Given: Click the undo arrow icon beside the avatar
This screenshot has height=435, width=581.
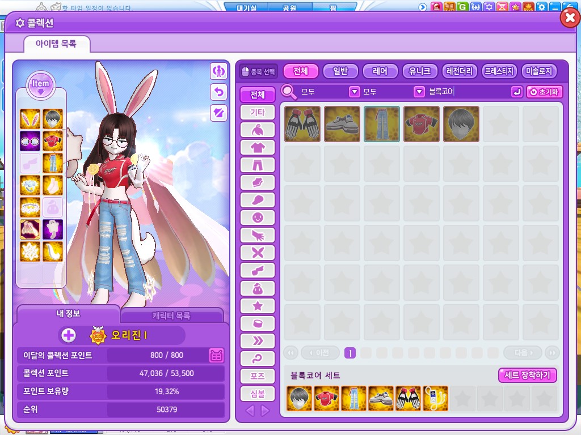Looking at the screenshot, I should [218, 92].
